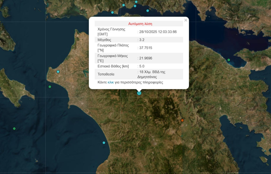Click the large cyan epicenter marker near Dimitsana
The height and width of the screenshot is (174, 271).
click(139, 93)
